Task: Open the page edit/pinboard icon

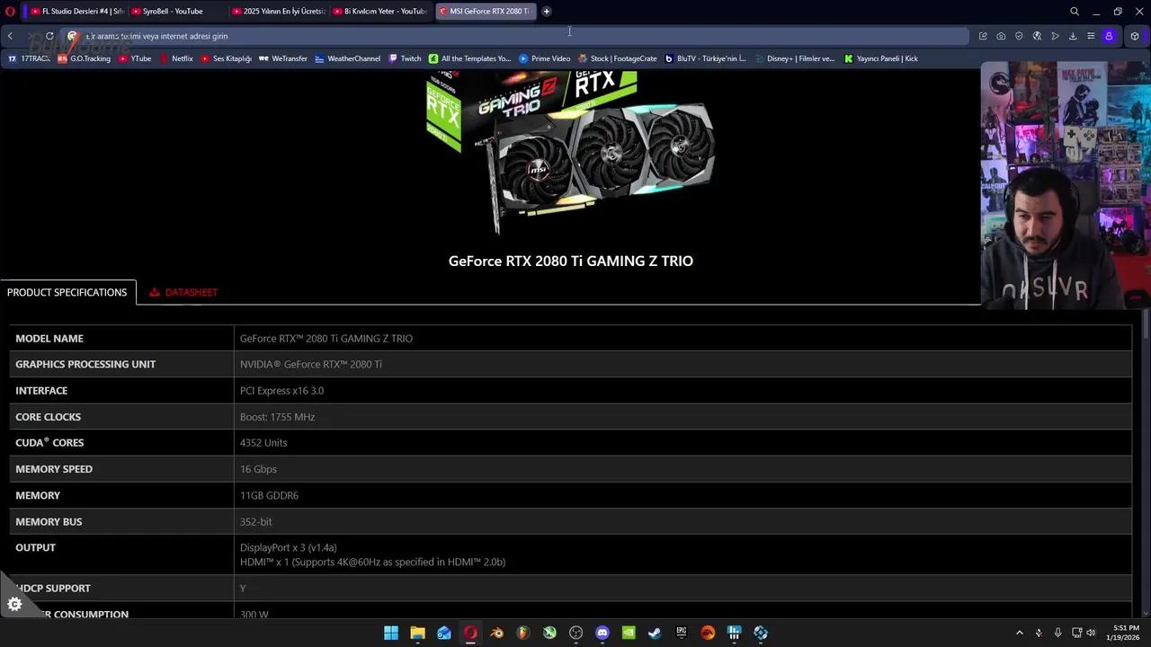Action: coord(983,36)
